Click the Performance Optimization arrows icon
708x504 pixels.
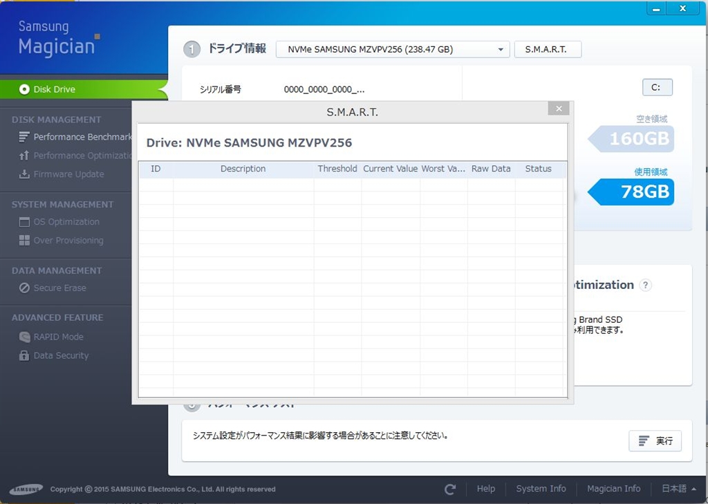tap(24, 156)
